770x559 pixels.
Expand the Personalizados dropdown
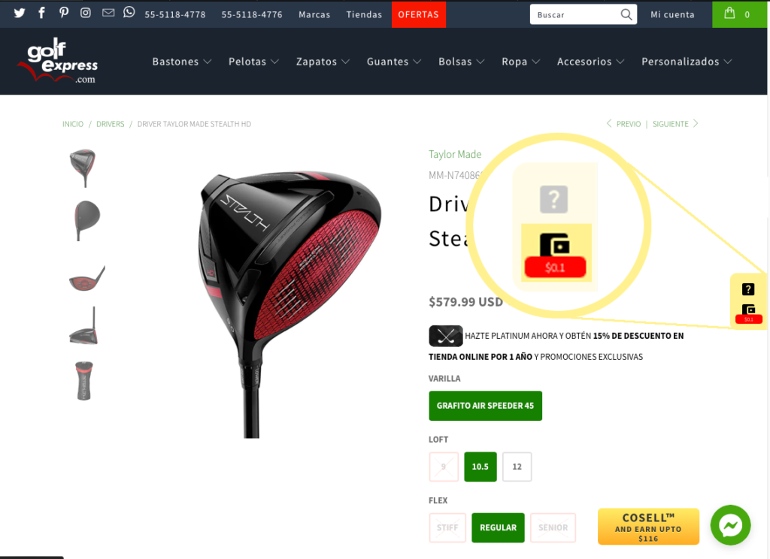687,62
